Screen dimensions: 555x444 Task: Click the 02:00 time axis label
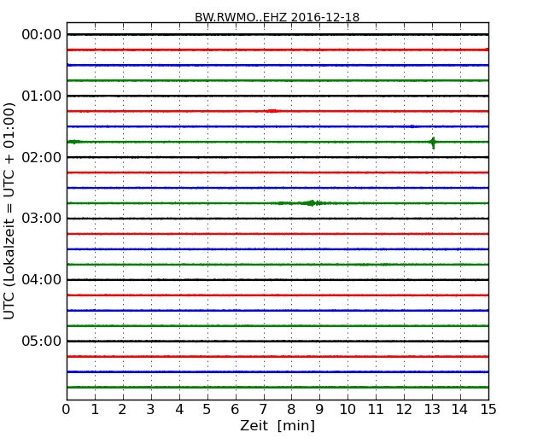pyautogui.click(x=42, y=157)
